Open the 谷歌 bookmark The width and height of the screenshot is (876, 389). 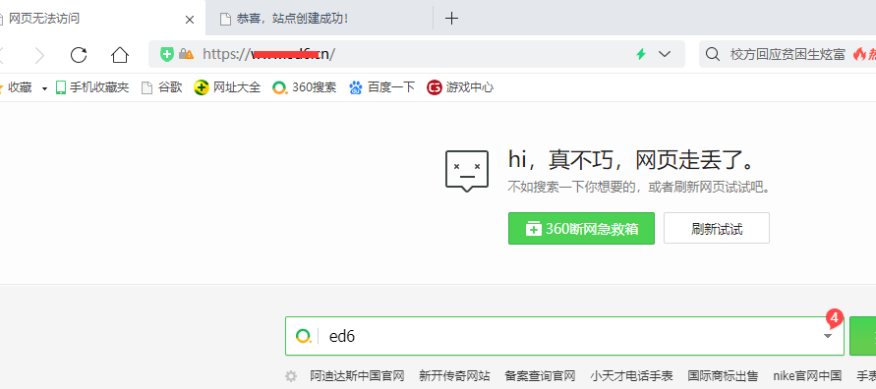coord(161,87)
